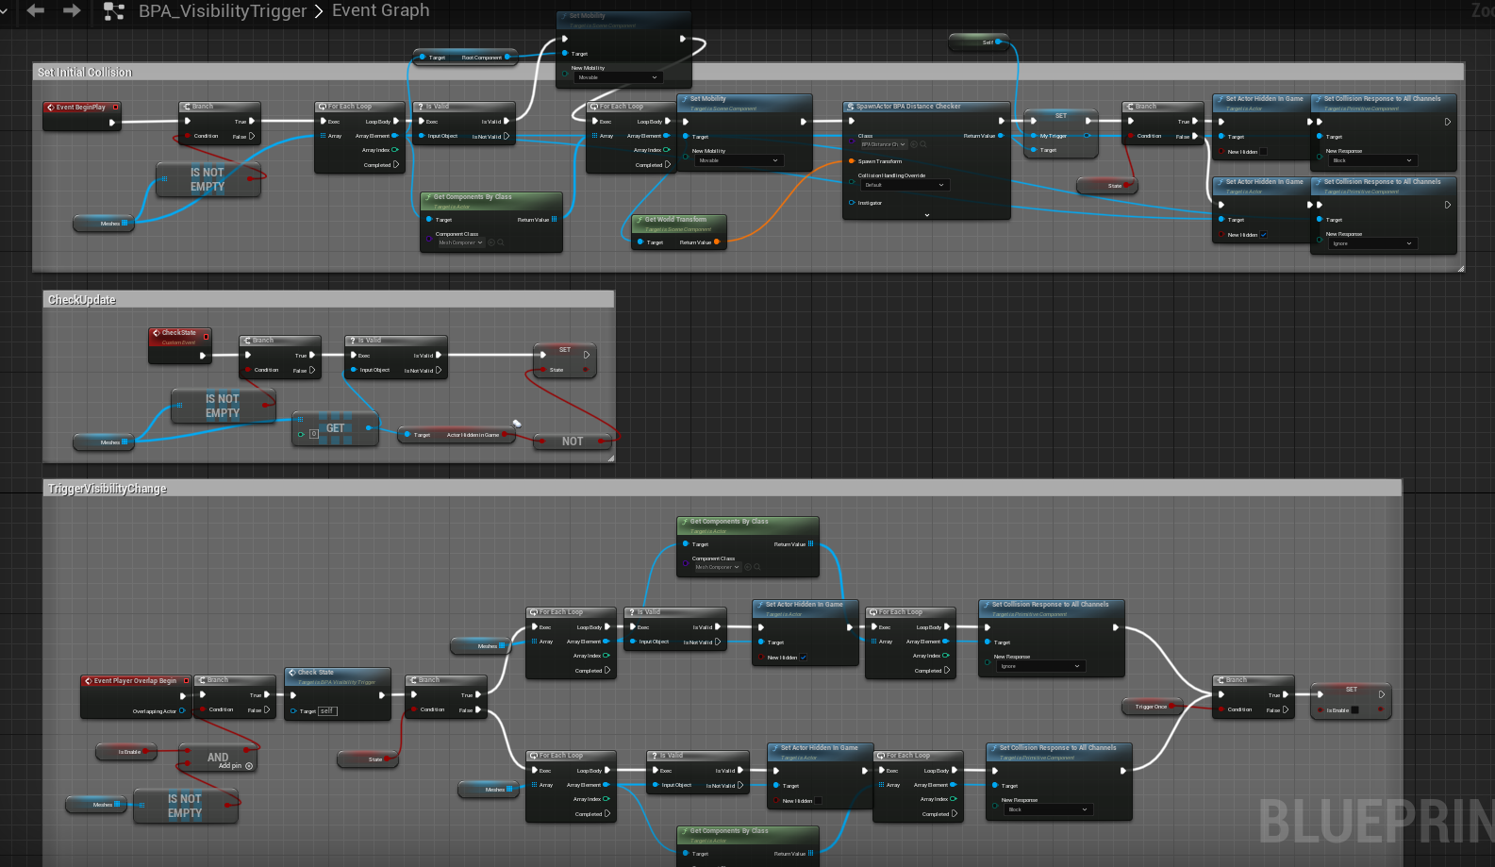Viewport: 1495px width, 867px height.
Task: Click the Event Graph breadcrumb
Action: [x=380, y=10]
